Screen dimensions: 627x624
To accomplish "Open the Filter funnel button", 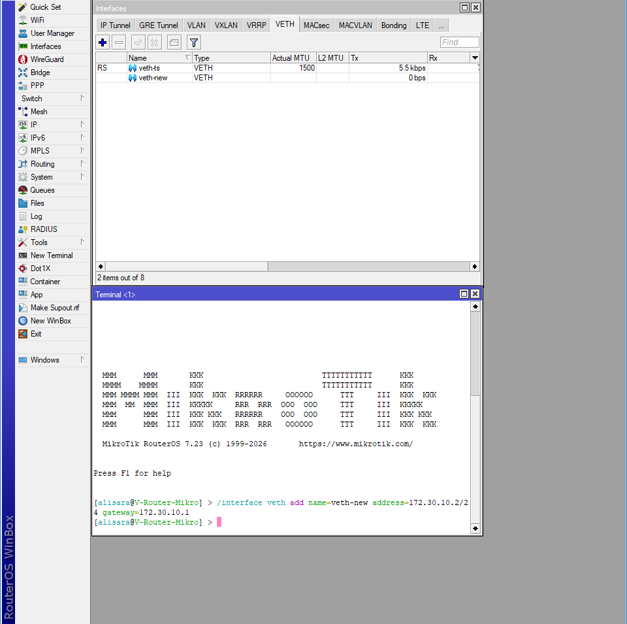I will 194,42.
